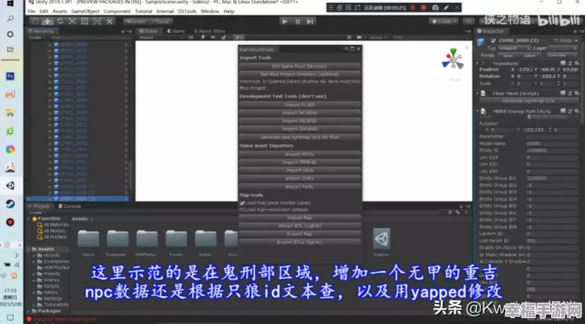Screen dimensions: 585x324
Task: Open the Window menu
Action: click(x=210, y=11)
